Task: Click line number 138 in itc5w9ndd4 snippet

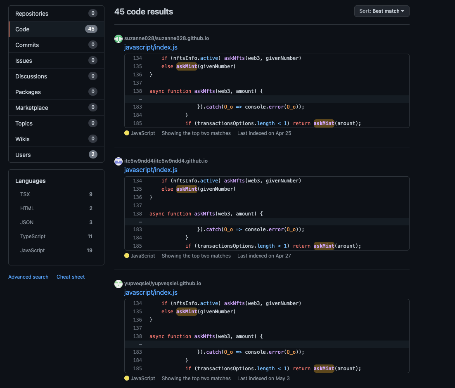Action: tap(137, 213)
